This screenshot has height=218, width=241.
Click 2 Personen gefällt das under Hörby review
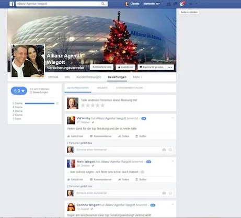coord(79,143)
